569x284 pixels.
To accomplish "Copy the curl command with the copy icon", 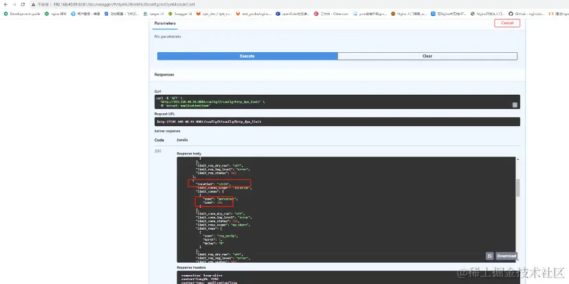I will point(515,105).
